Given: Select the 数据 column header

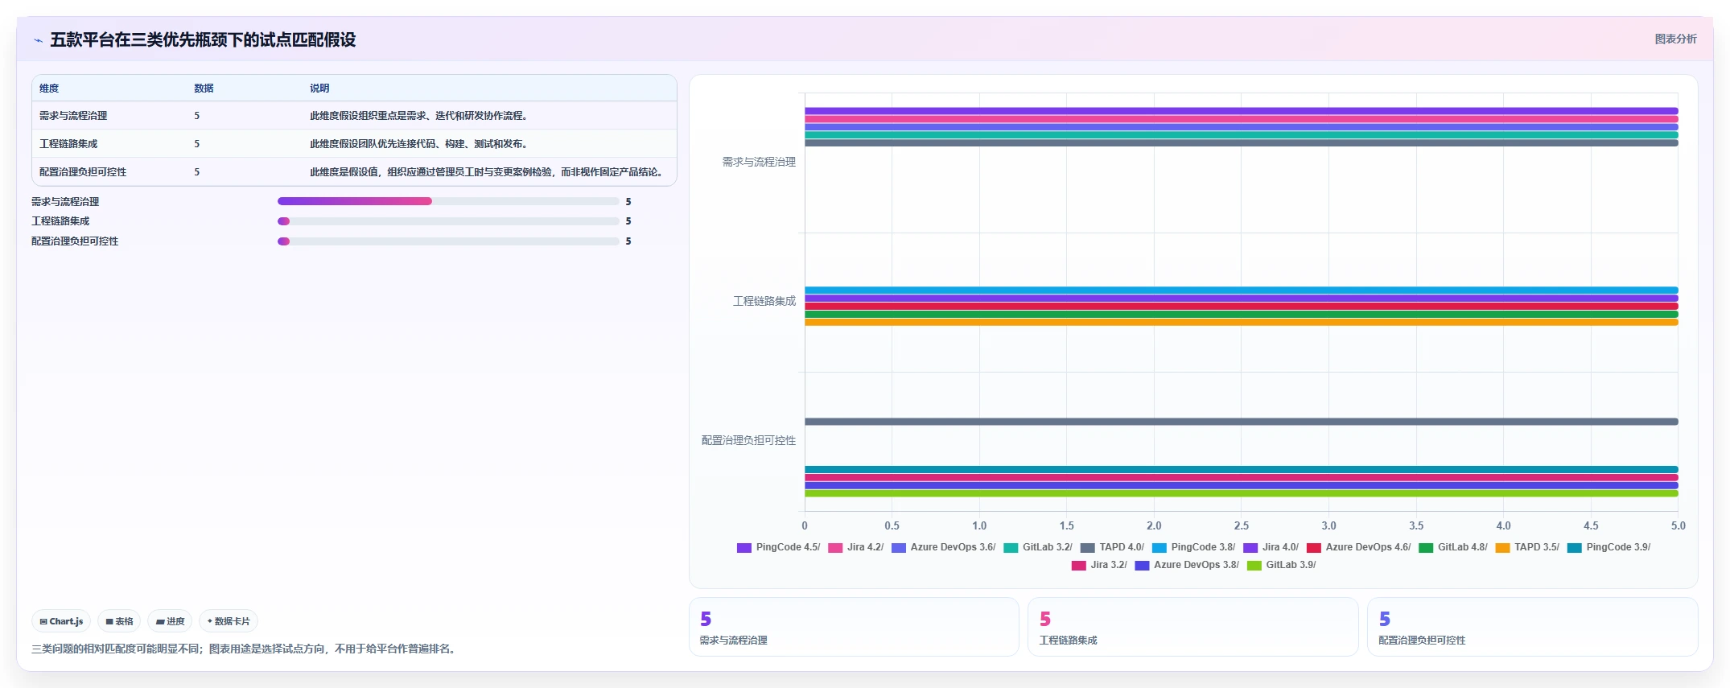Looking at the screenshot, I should [204, 89].
